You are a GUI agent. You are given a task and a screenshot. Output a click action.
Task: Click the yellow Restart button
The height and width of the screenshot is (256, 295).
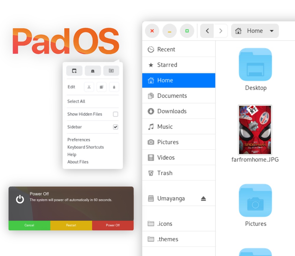click(71, 225)
